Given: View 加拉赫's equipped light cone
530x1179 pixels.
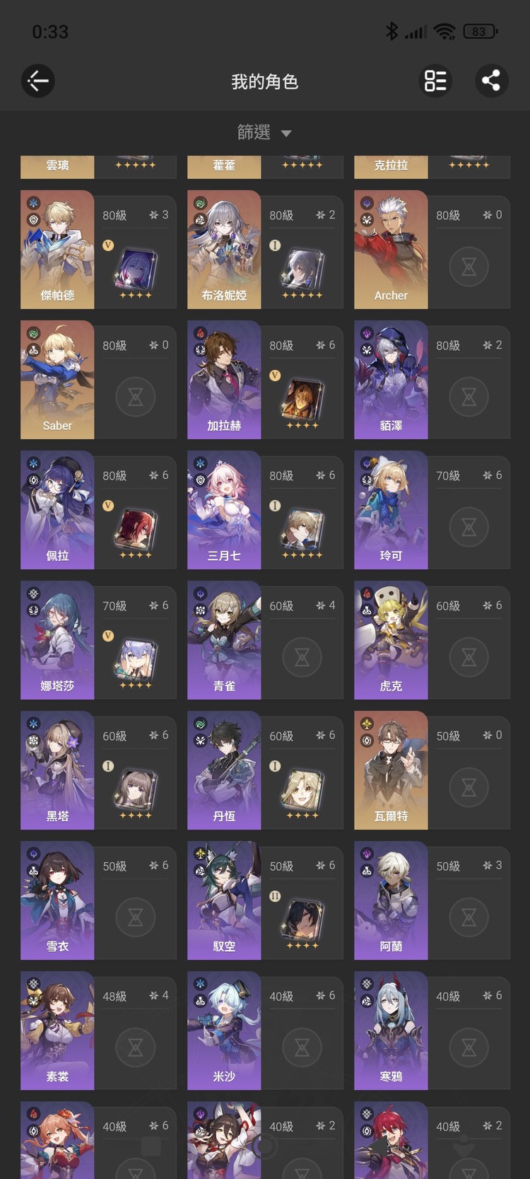Looking at the screenshot, I should [302, 402].
